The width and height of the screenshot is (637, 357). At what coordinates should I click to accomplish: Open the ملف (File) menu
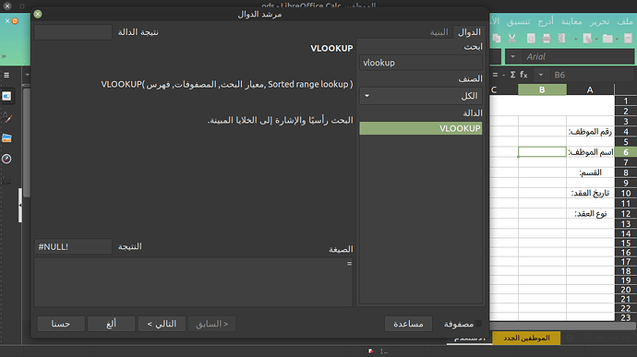click(625, 21)
